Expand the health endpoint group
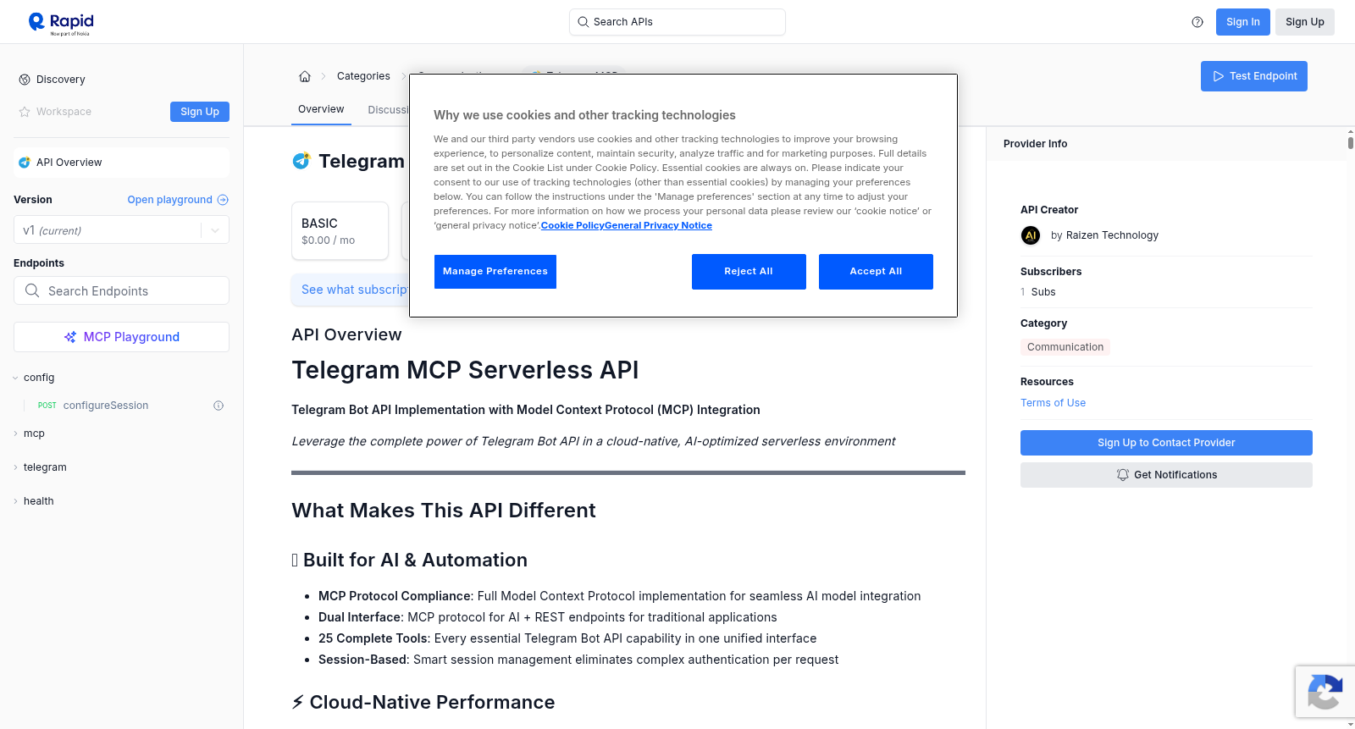 click(x=15, y=501)
